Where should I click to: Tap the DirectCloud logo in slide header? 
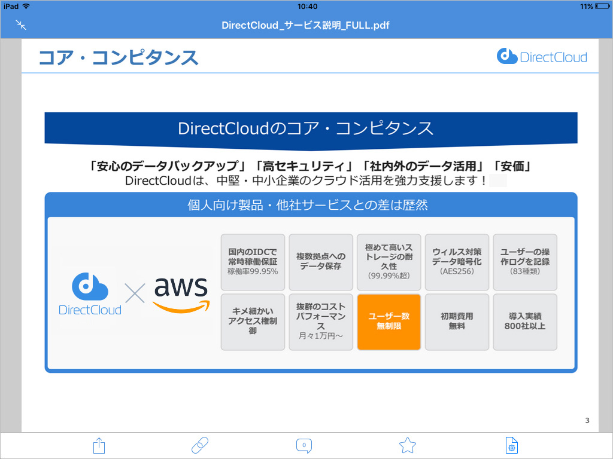click(x=542, y=57)
